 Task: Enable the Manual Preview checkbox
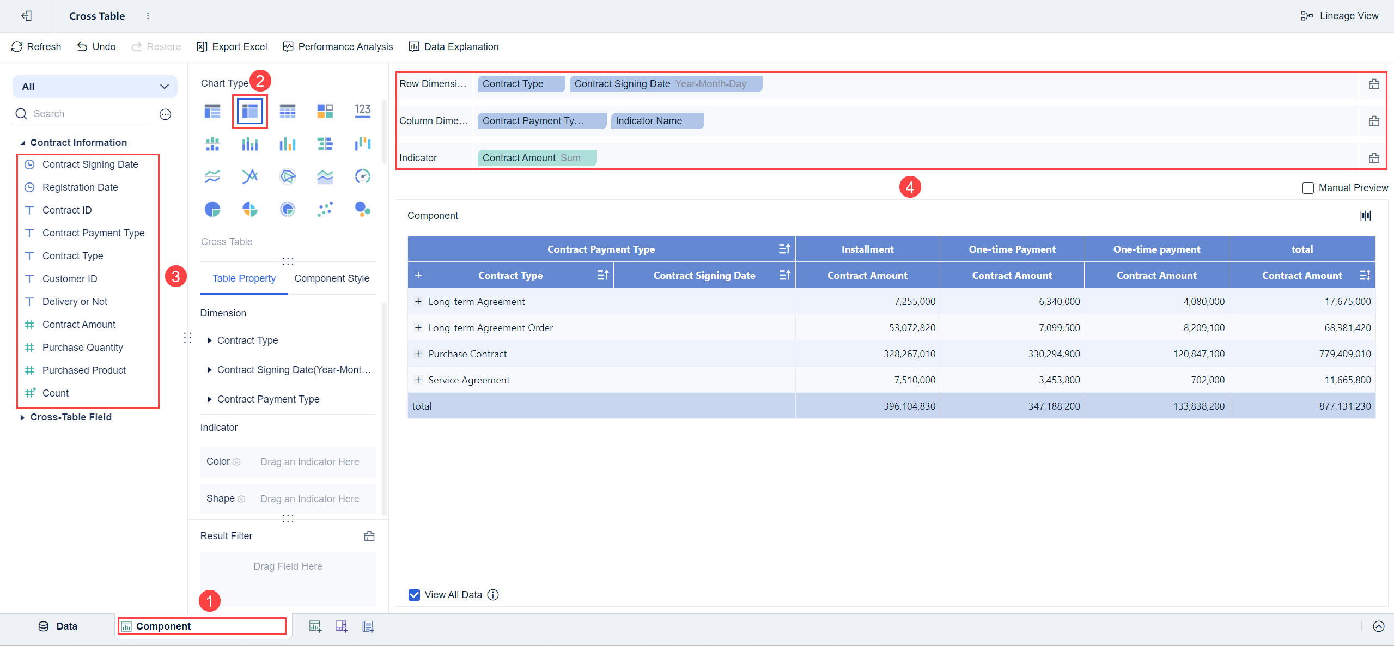[x=1307, y=188]
